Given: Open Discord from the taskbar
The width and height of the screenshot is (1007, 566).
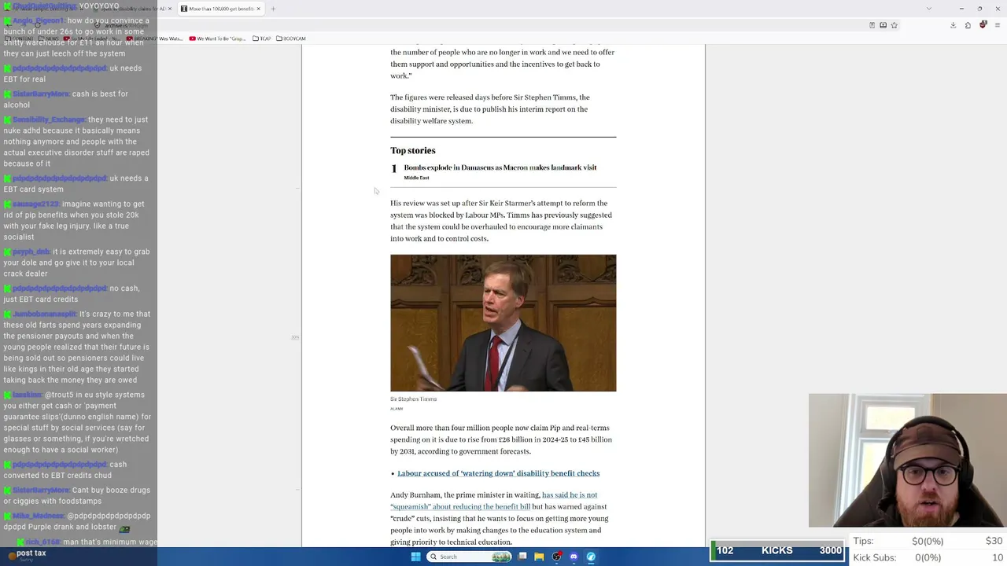Looking at the screenshot, I should point(574,557).
